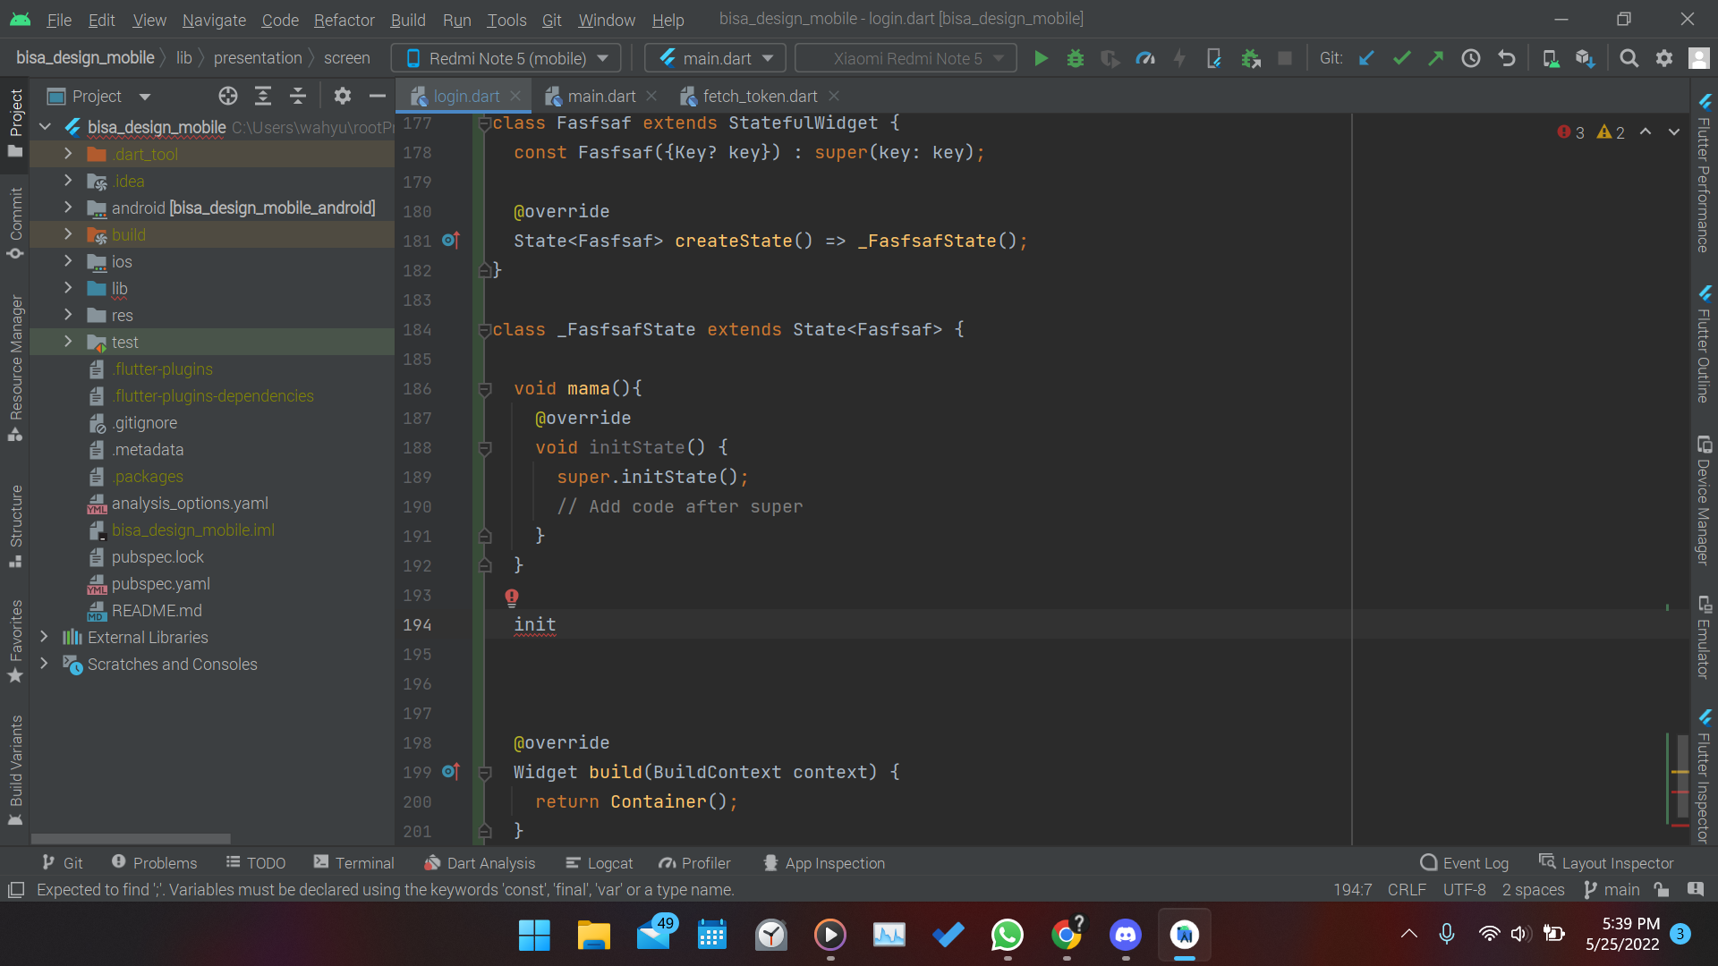Image resolution: width=1718 pixels, height=966 pixels.
Task: Show Git history clock icon
Action: (x=1471, y=58)
